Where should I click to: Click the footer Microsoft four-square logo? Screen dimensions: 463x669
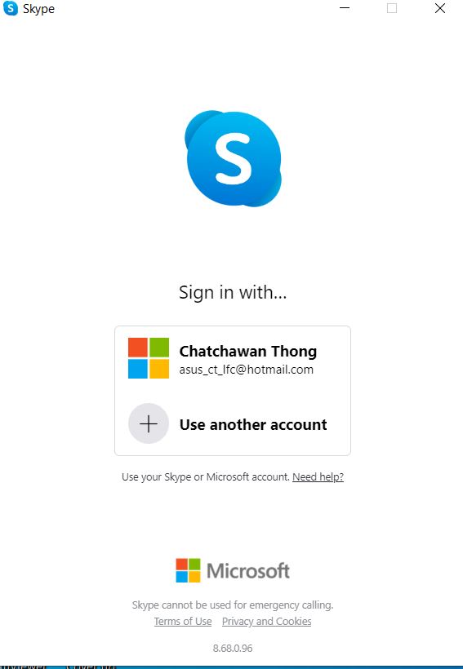point(188,570)
